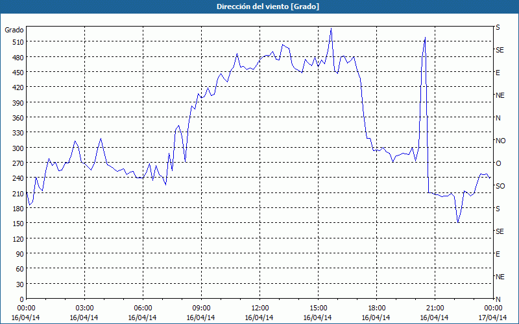This screenshot has width=519, height=324.
Task: Click the 00:00 label above 16/04/14
Action: point(26,308)
